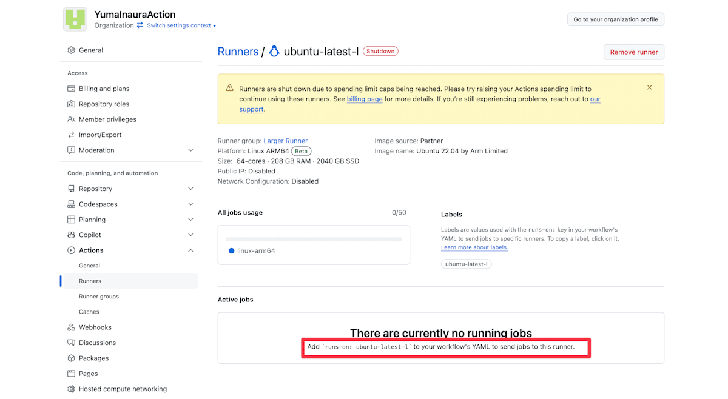The width and height of the screenshot is (728, 399).
Task: Click Learn more about labels link
Action: 474,247
